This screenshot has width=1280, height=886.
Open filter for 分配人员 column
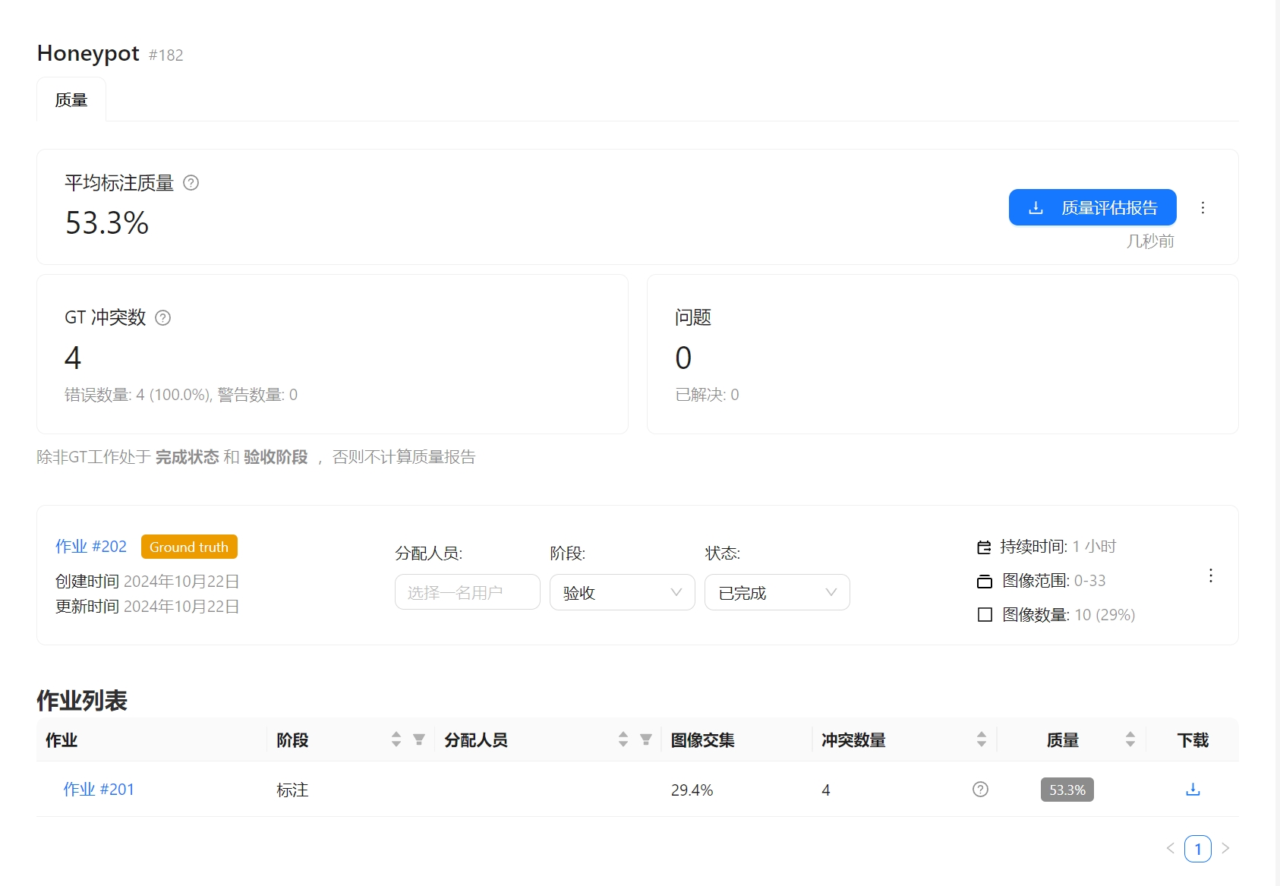tap(646, 739)
